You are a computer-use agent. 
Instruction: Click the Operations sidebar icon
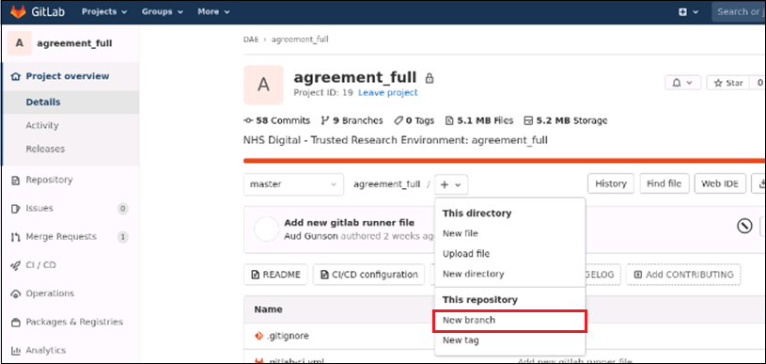coord(16,293)
